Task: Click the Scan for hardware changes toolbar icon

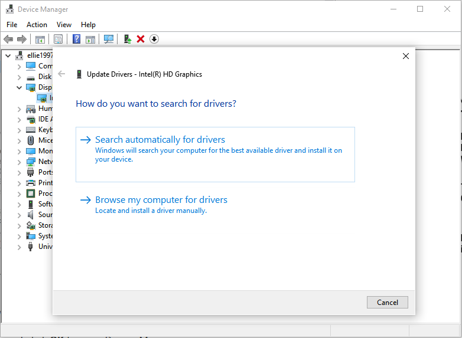Action: coord(109,39)
